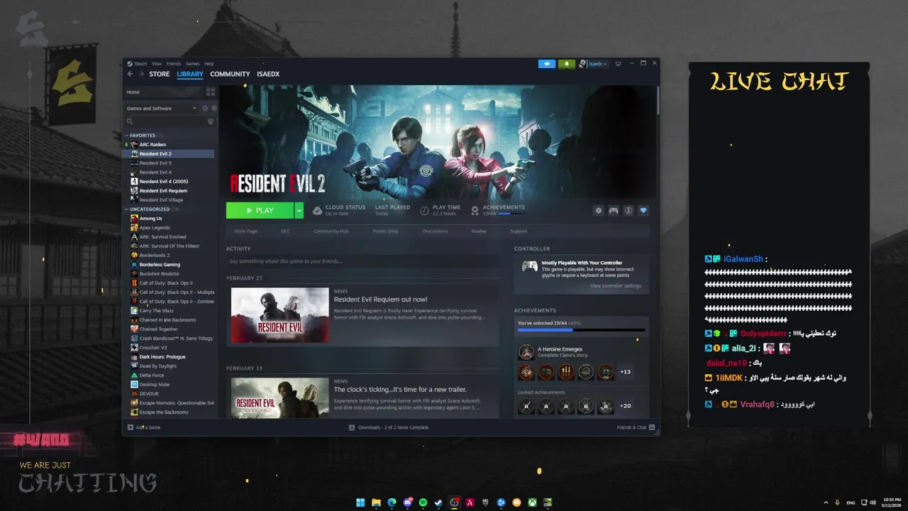Open Resident Evil Requiem out now thumbnail
The image size is (908, 511).
tap(280, 315)
